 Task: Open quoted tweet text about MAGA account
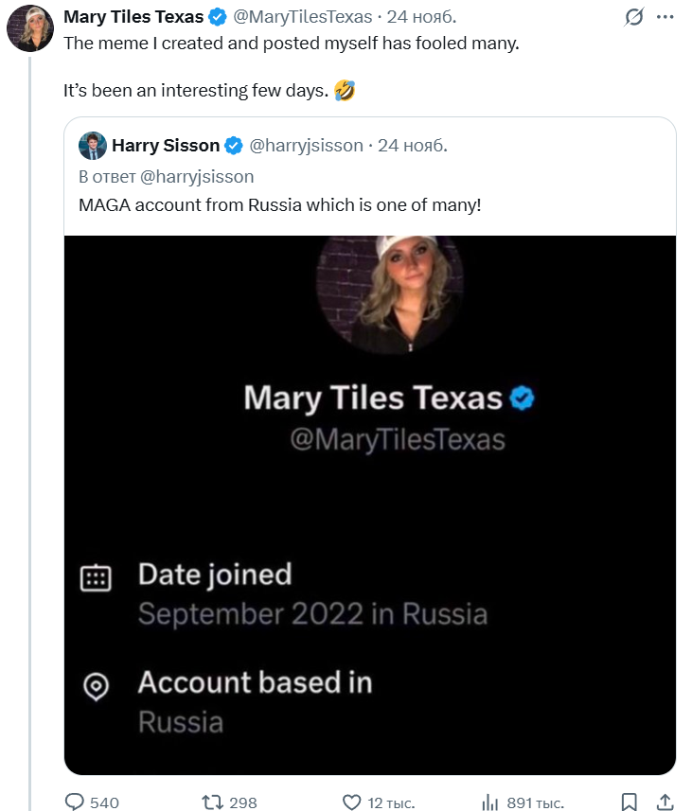[x=279, y=203]
